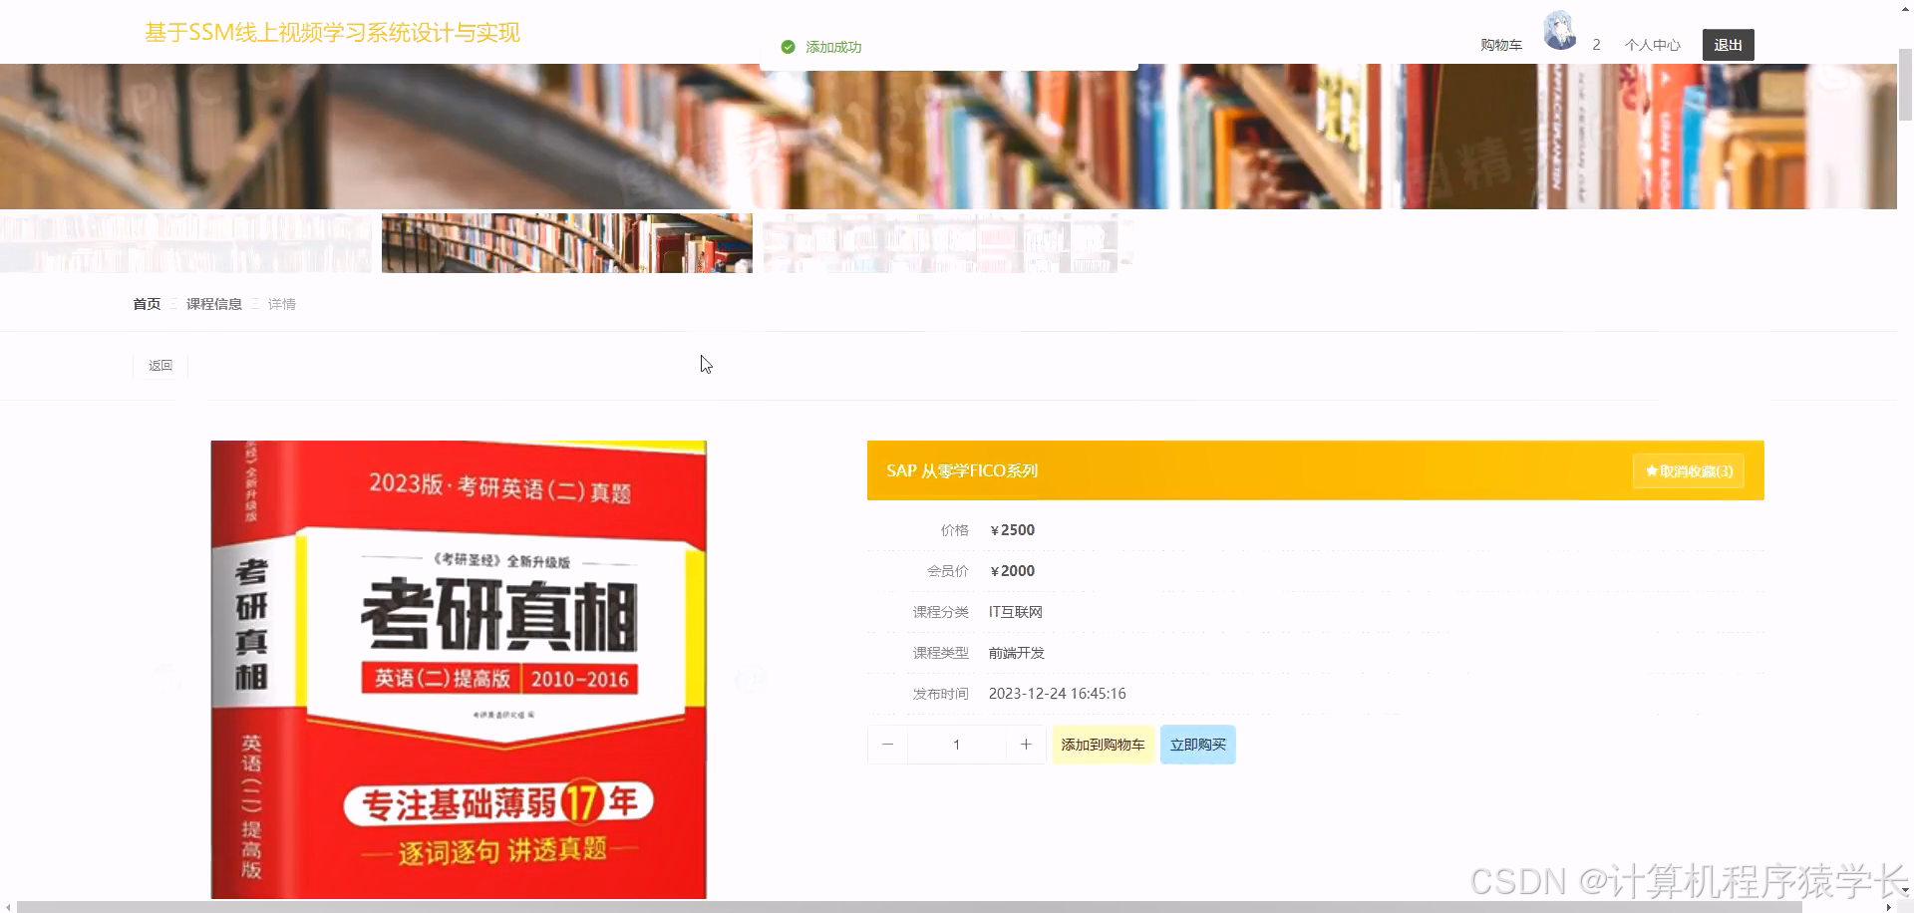Viewport: 1914px width, 913px height.
Task: Select the first faded banner thumbnail
Action: pos(185,243)
